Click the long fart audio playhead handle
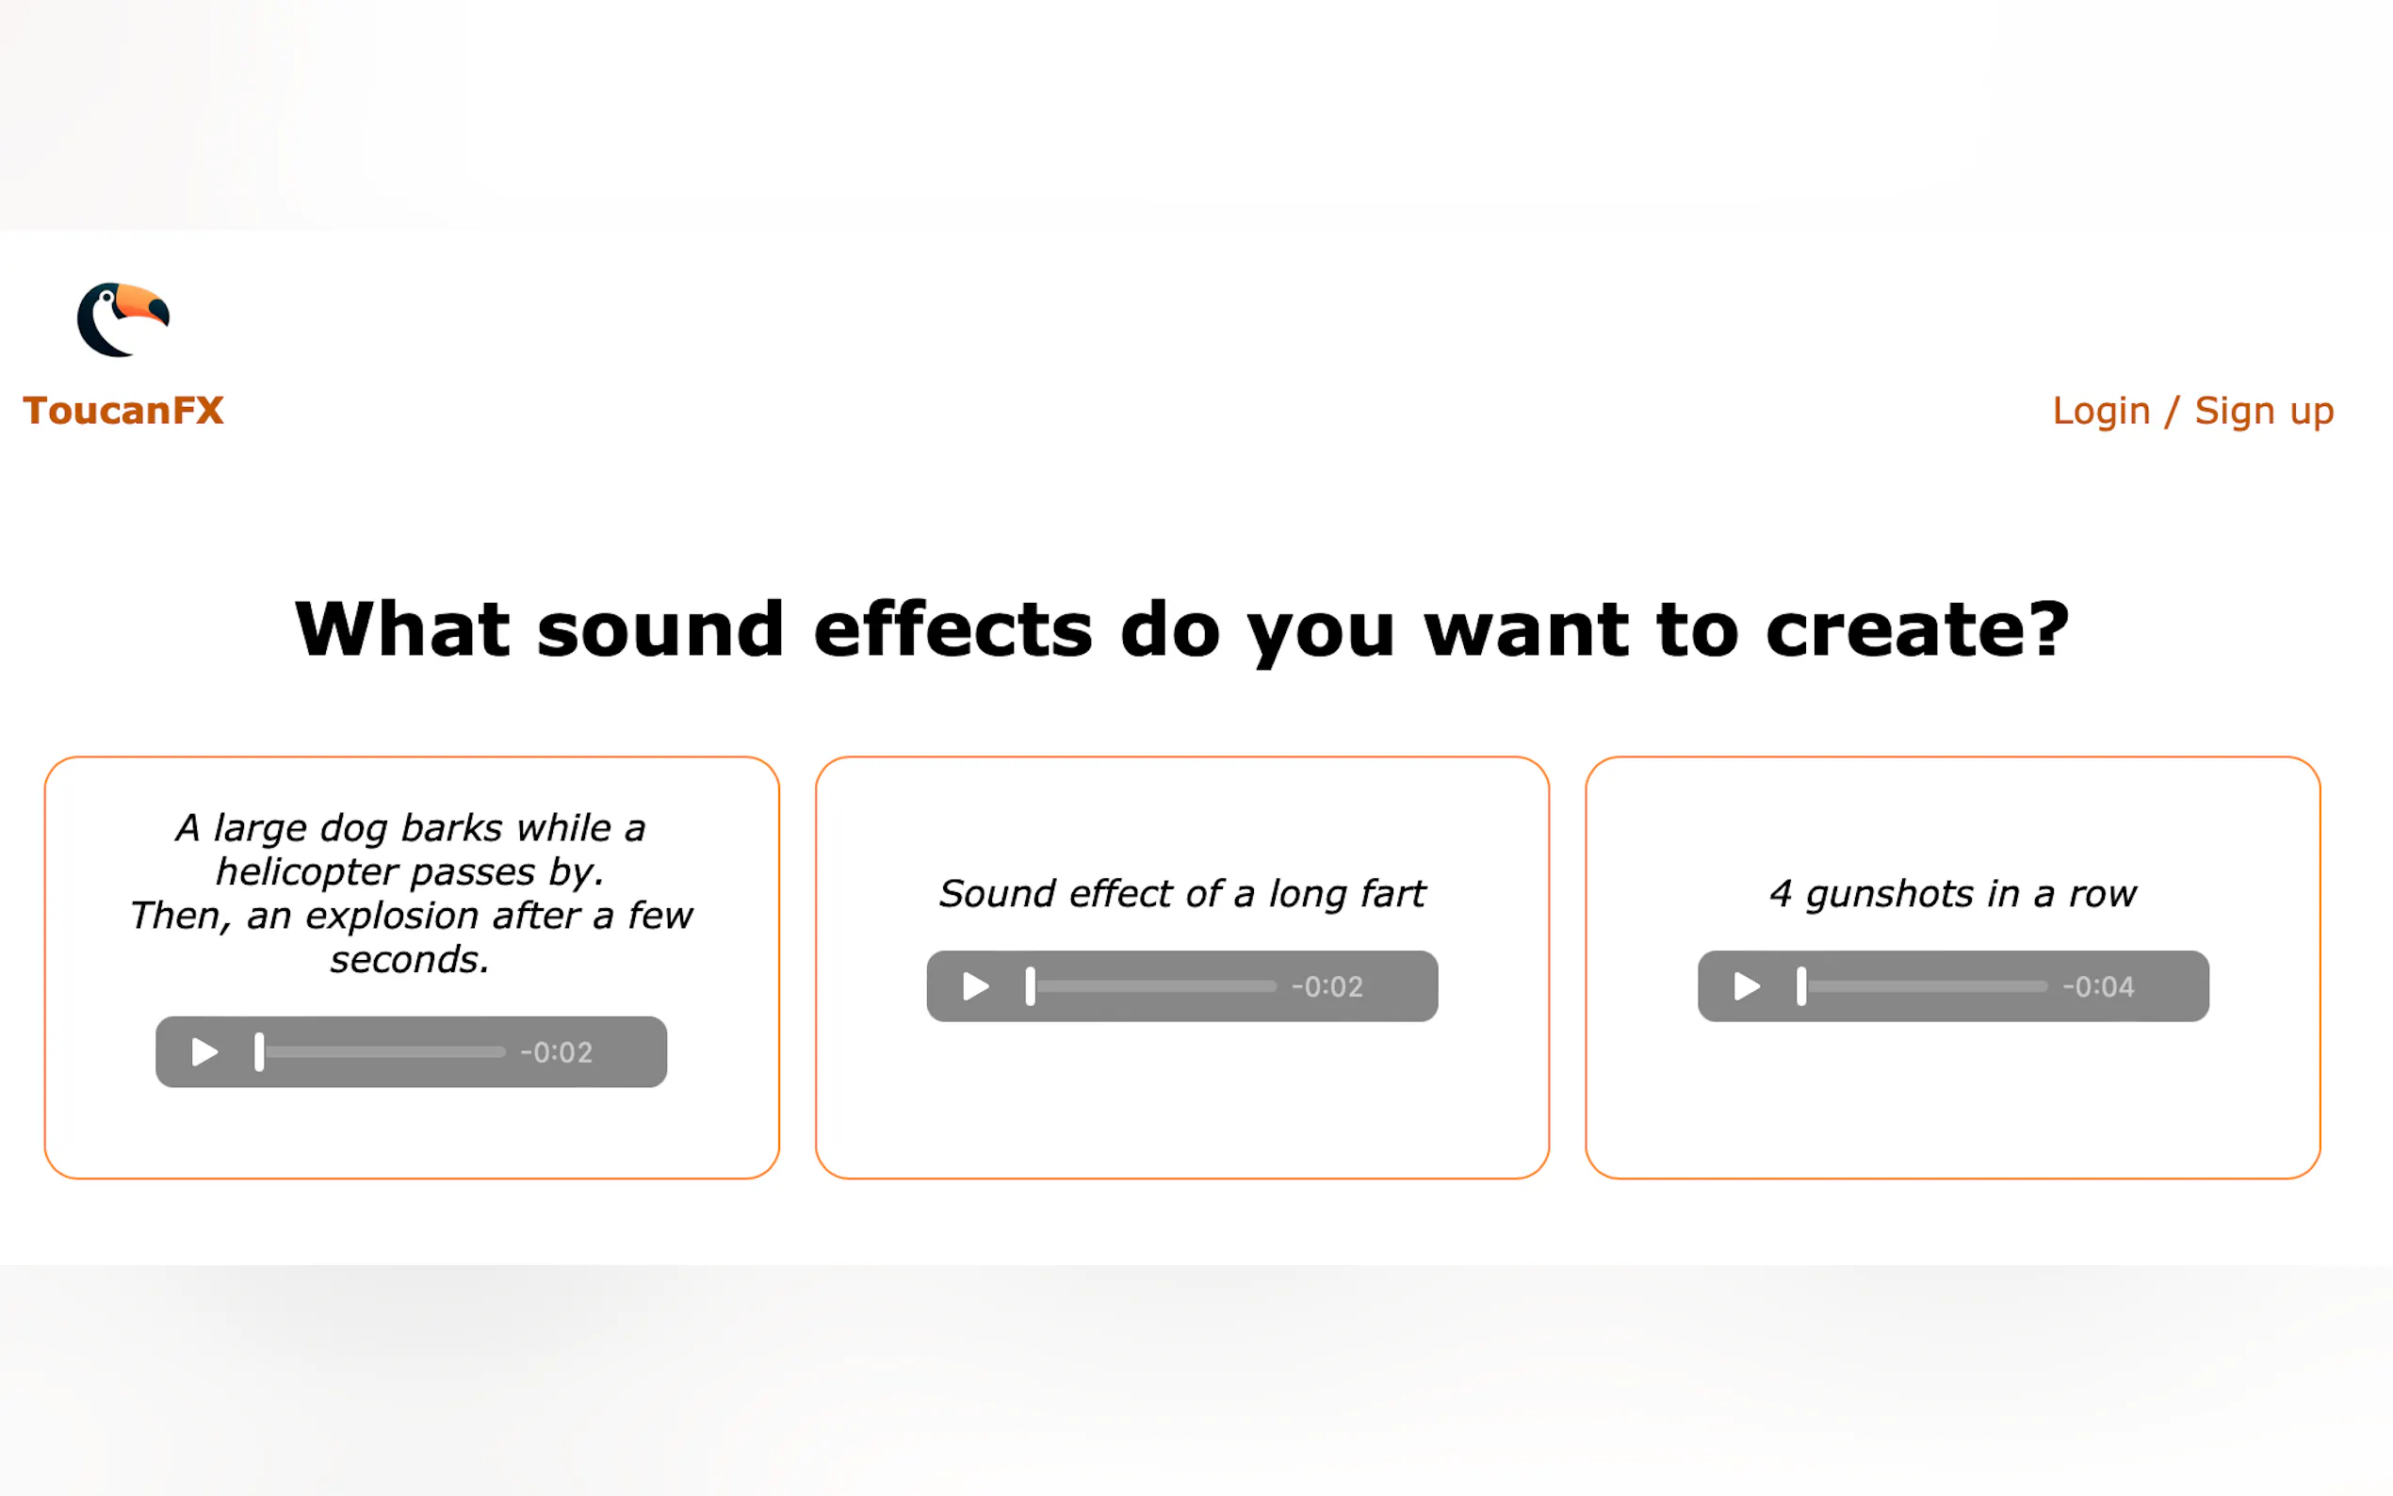Viewport: 2393px width, 1496px height. [1030, 986]
